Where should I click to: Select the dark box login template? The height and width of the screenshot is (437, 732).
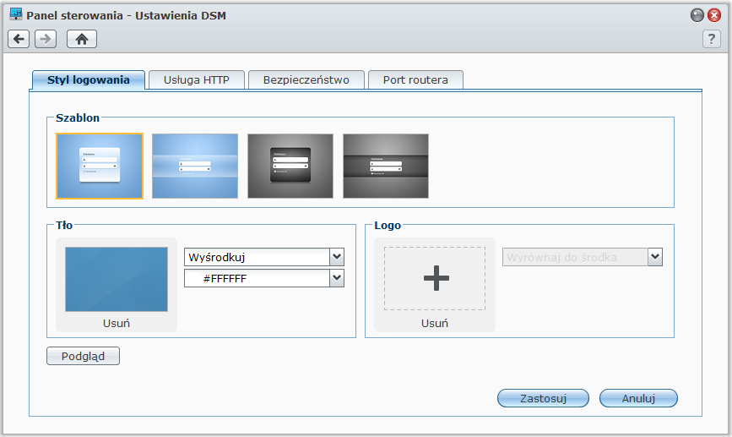tap(290, 167)
